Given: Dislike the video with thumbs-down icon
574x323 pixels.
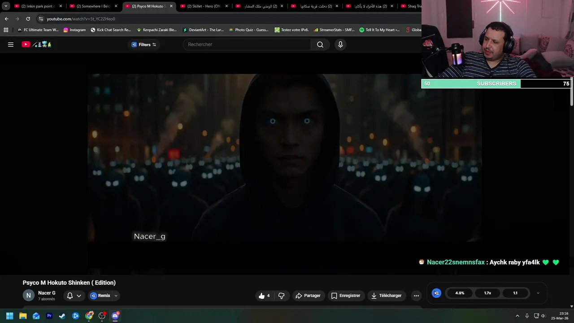Looking at the screenshot, I should [x=282, y=296].
